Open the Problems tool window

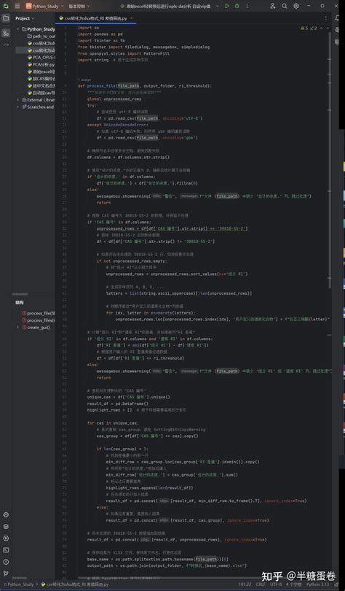tap(6, 562)
